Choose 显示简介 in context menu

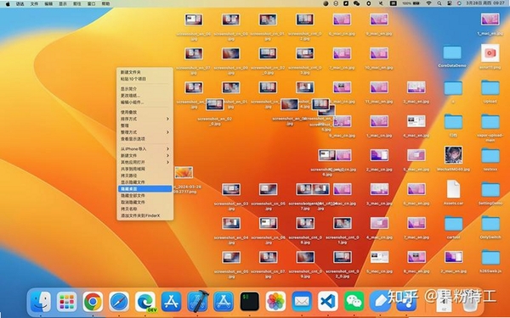tap(145, 88)
